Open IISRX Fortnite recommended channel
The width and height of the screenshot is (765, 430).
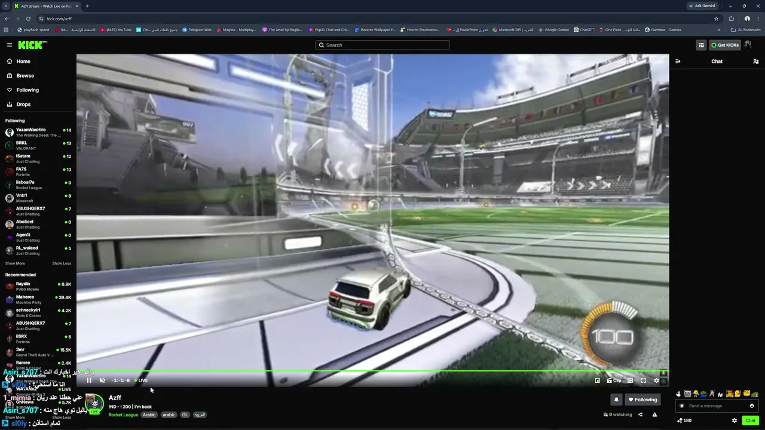(x=38, y=339)
